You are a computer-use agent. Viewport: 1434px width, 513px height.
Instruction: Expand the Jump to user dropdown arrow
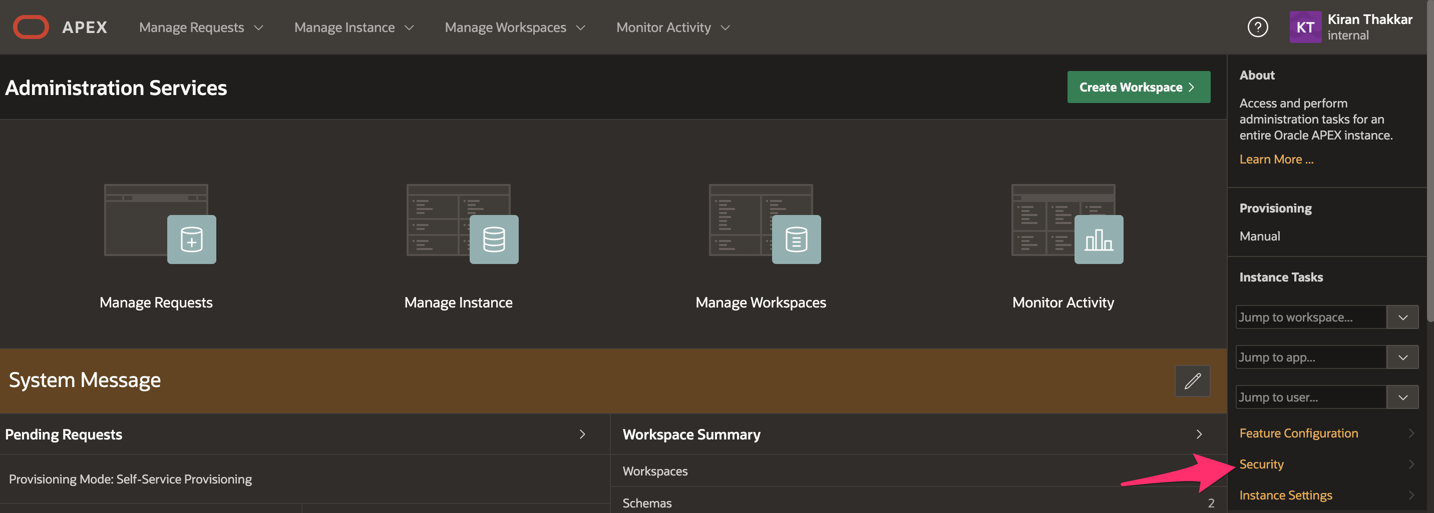[1402, 397]
